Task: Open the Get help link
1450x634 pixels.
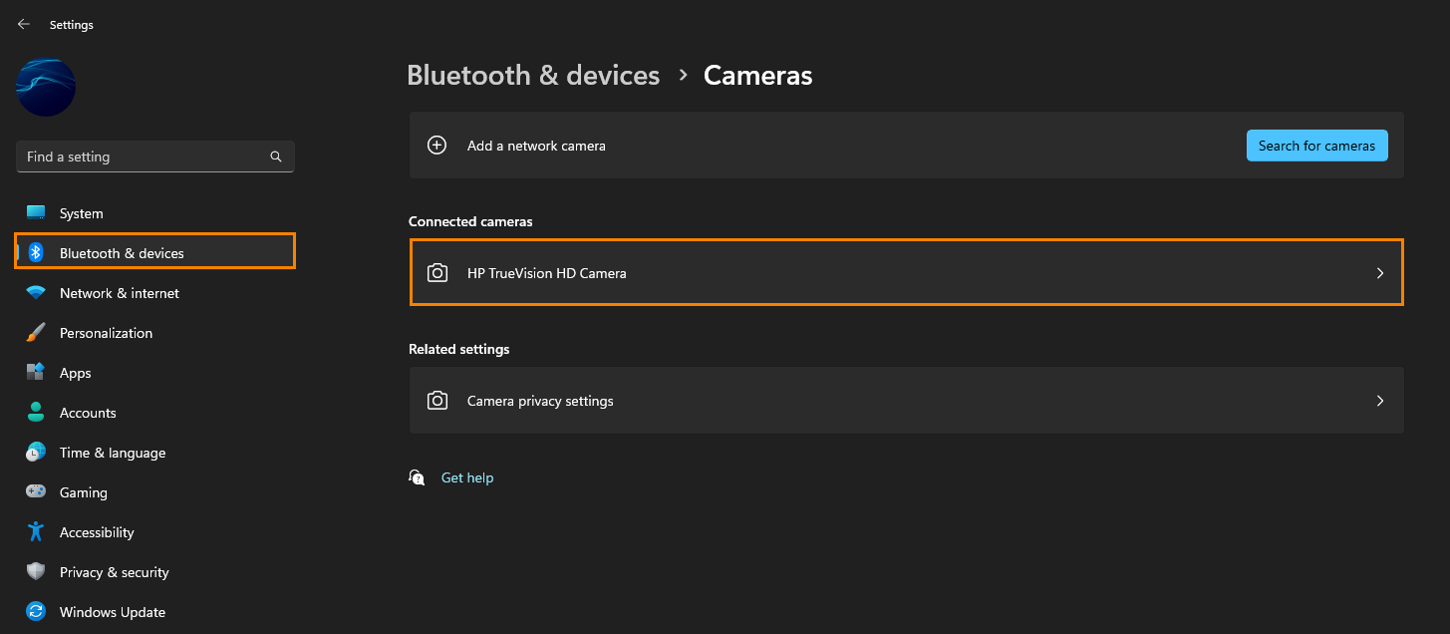Action: click(x=467, y=478)
